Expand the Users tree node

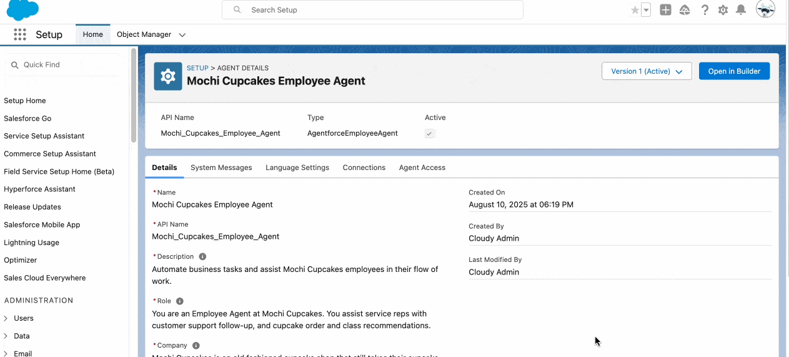click(6, 318)
